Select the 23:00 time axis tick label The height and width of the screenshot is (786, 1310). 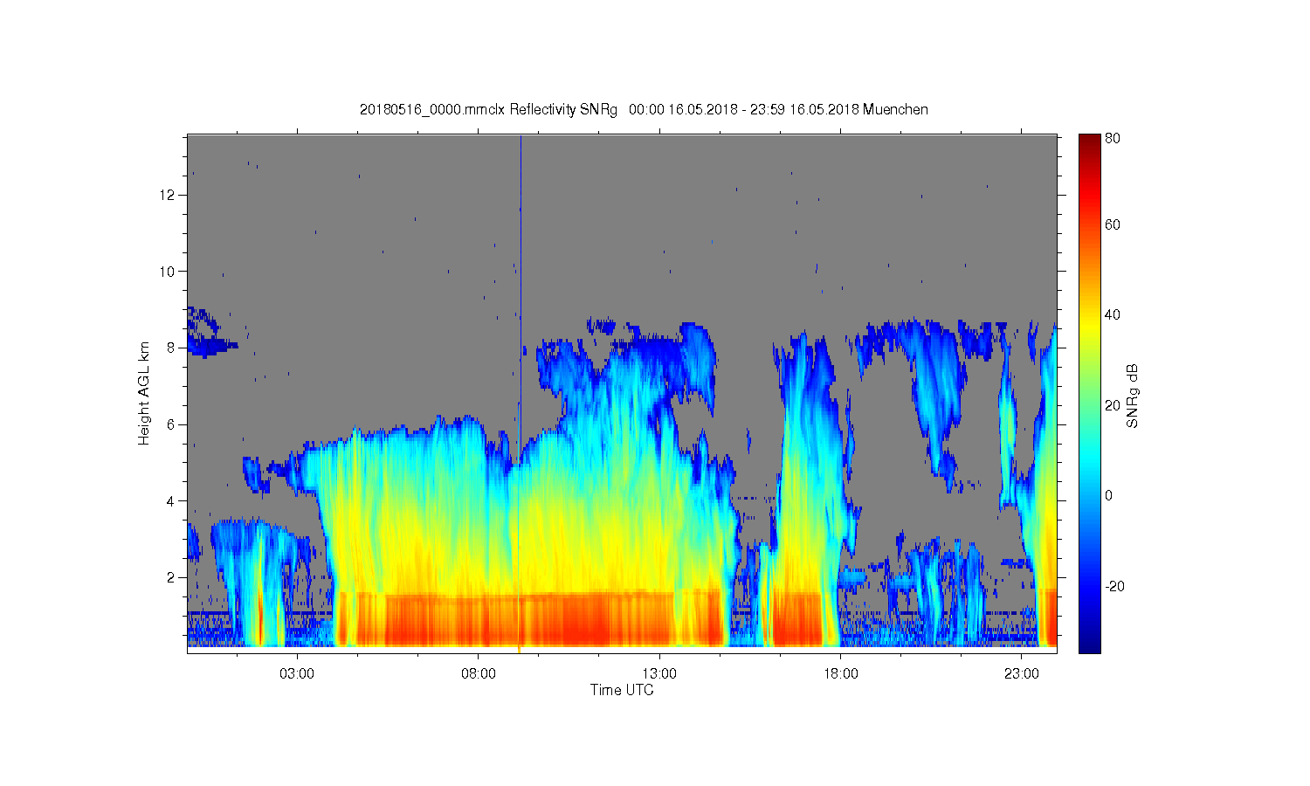(1022, 674)
